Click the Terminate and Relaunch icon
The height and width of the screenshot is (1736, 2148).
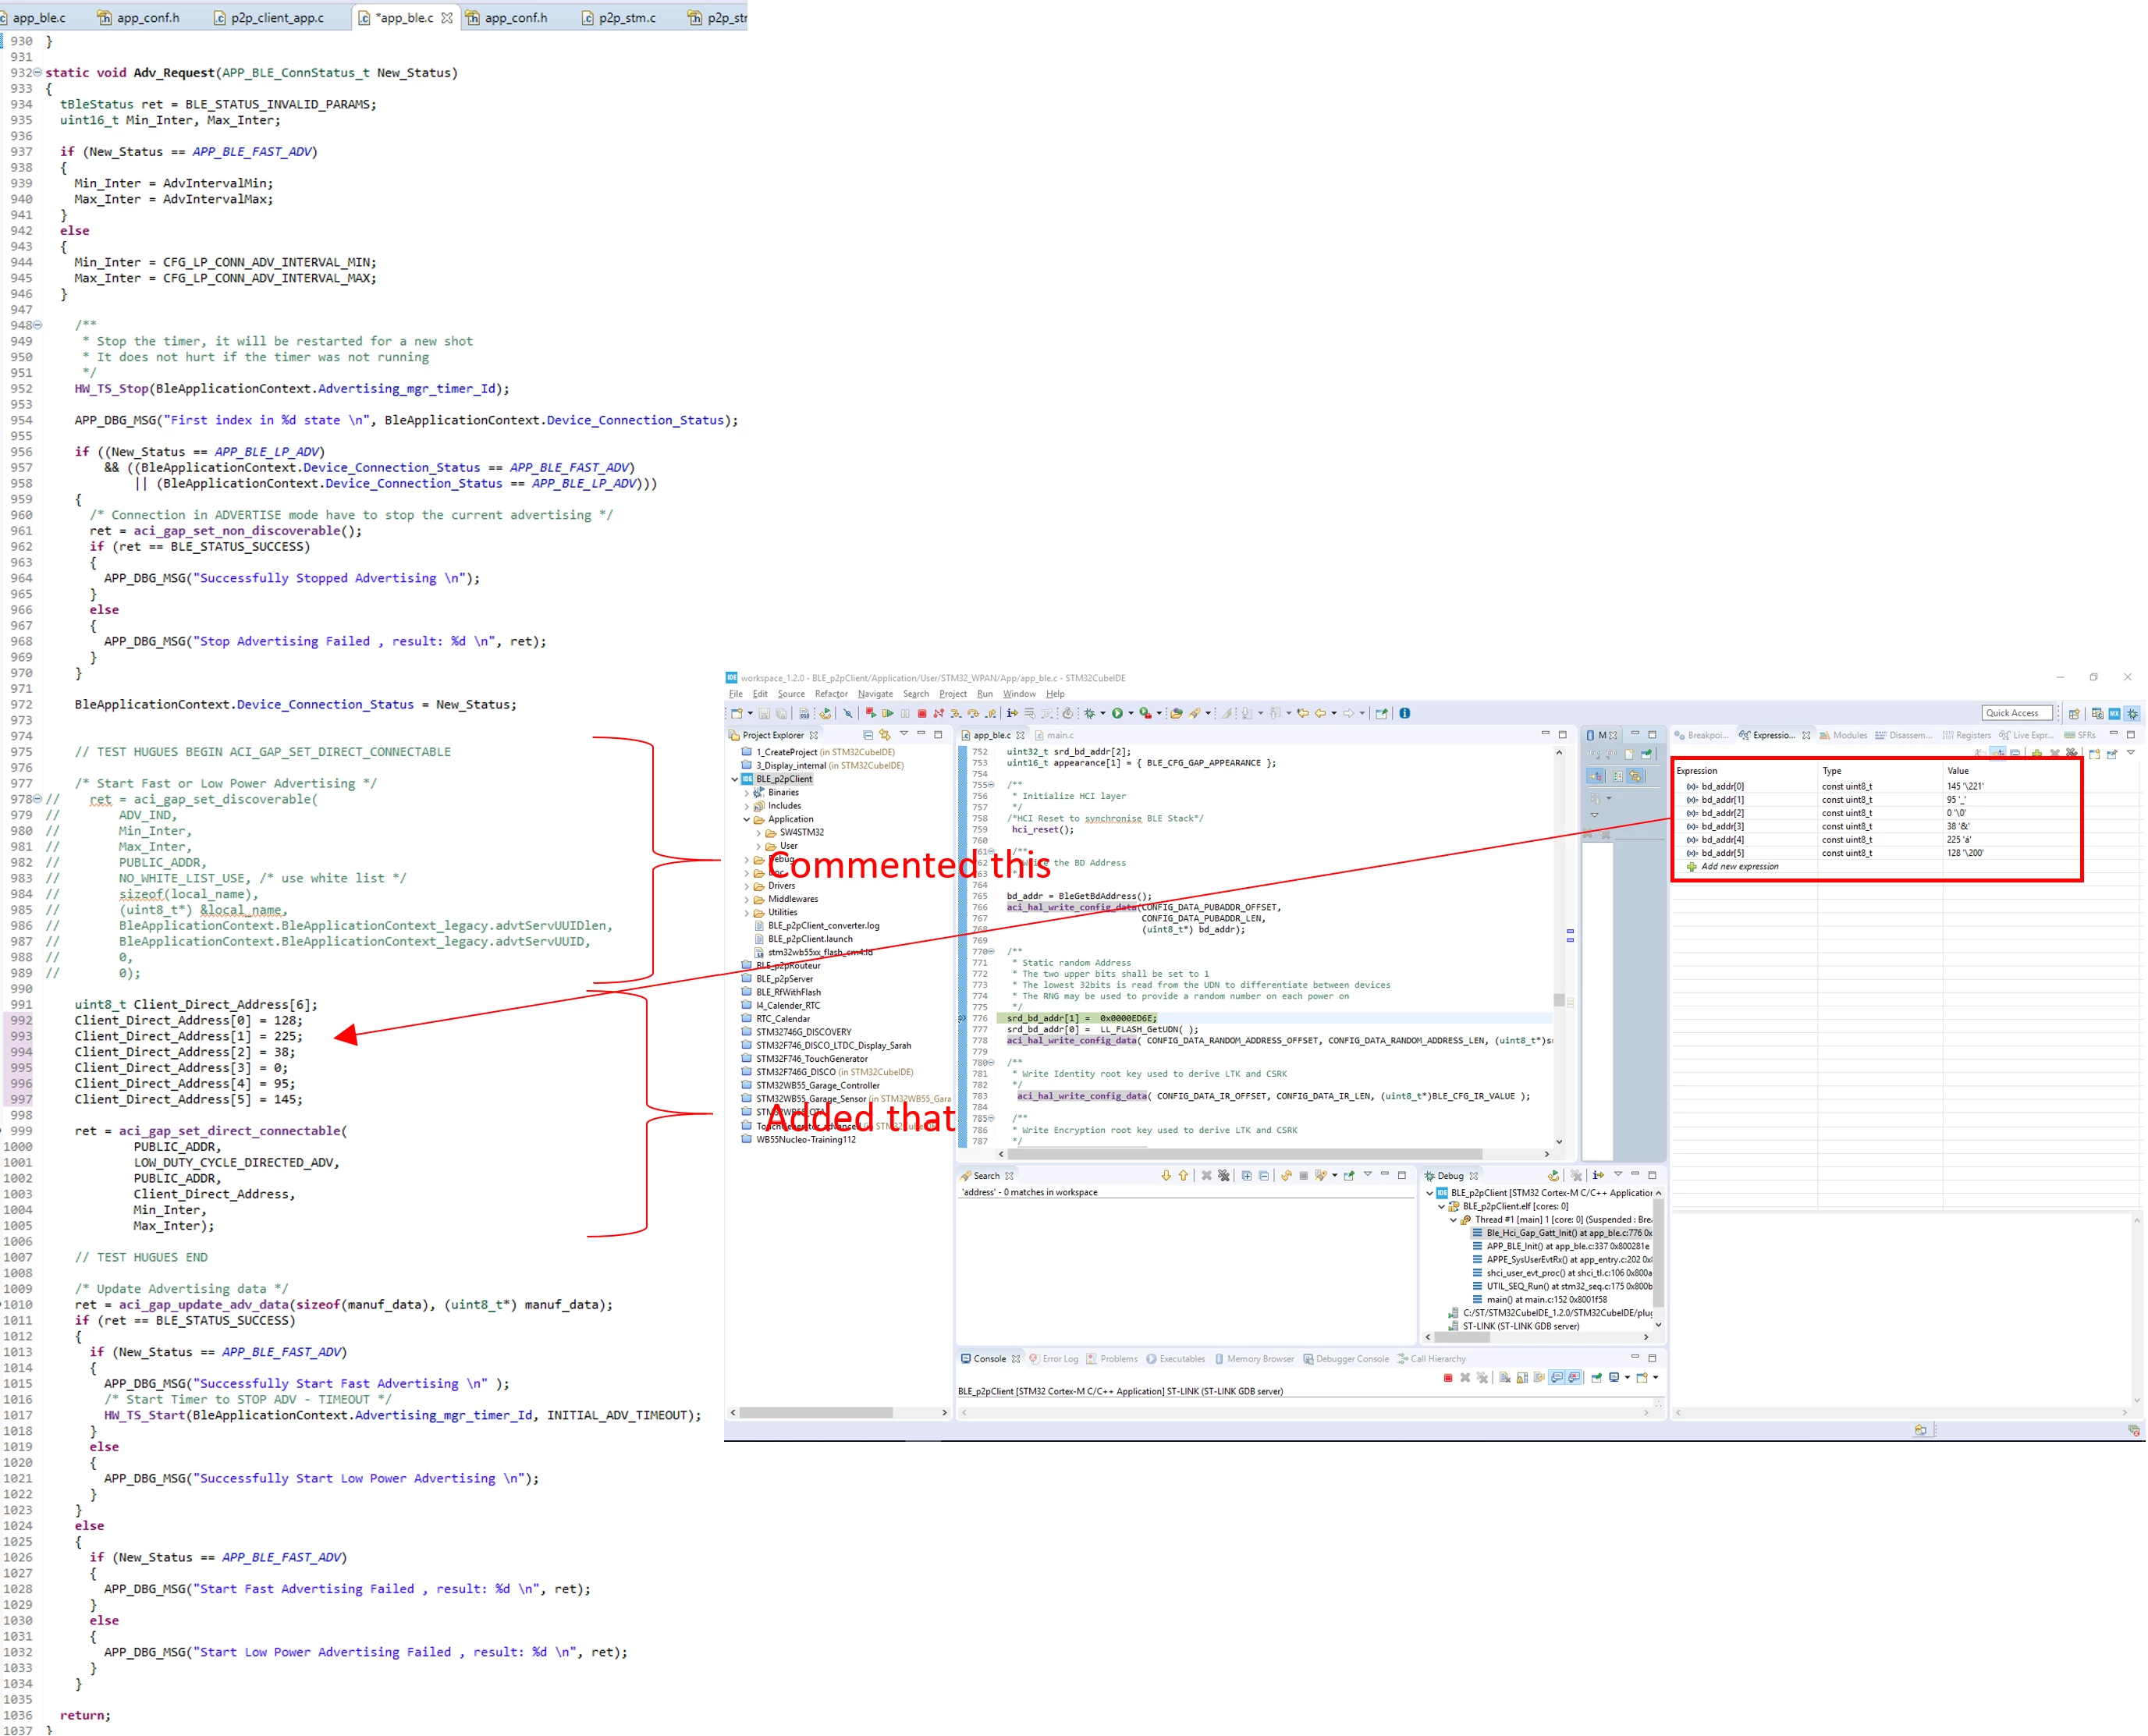[x=871, y=713]
